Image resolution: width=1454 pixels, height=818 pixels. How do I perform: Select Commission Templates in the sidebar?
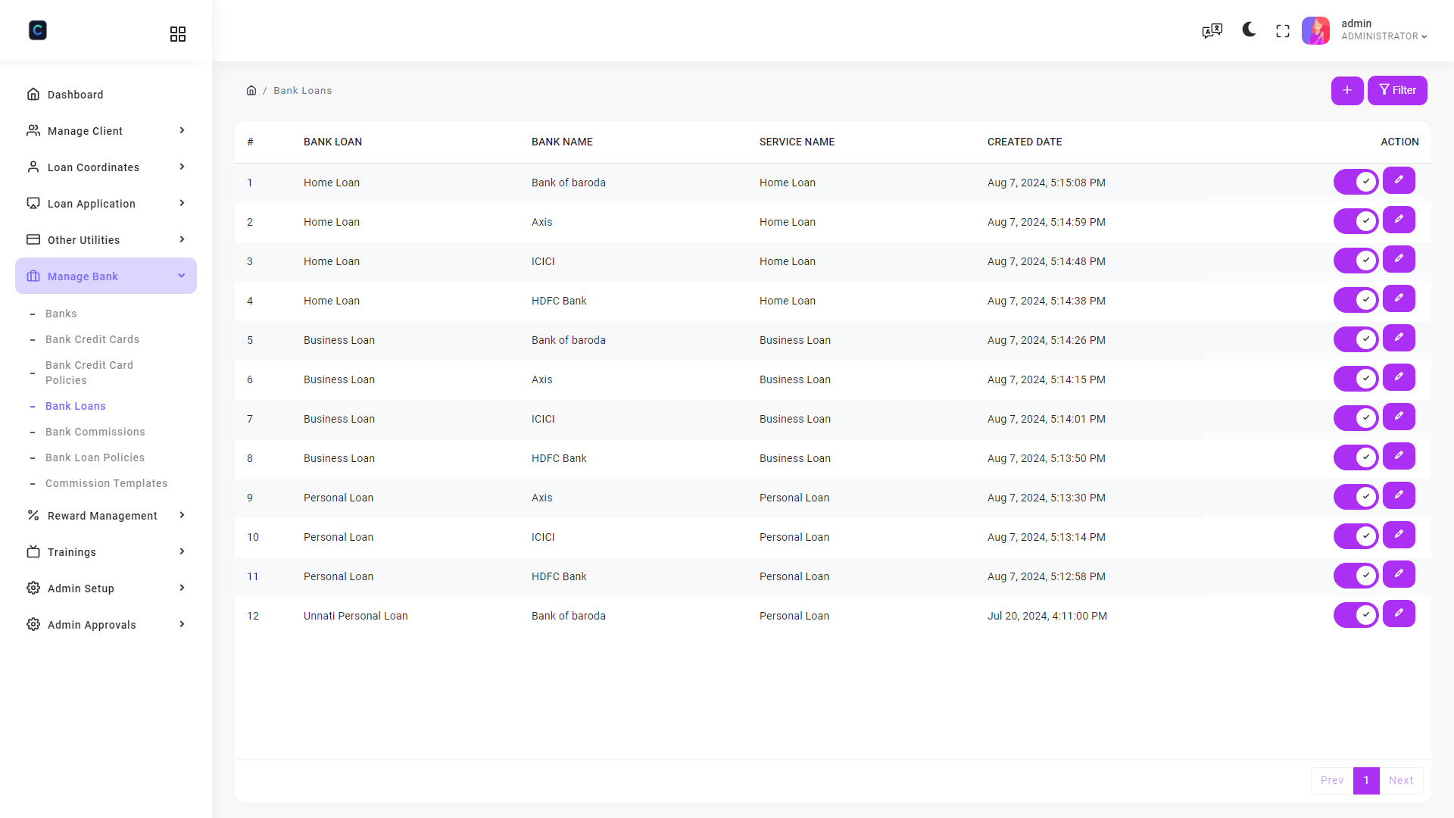107,483
